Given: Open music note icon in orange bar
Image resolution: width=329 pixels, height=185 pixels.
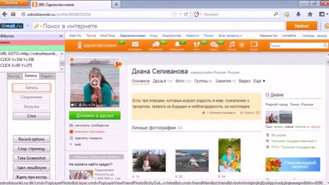Looking at the screenshot, I should (232, 45).
